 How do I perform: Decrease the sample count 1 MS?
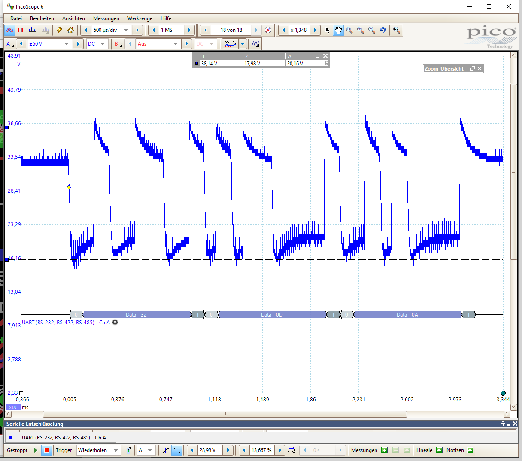pyautogui.click(x=154, y=30)
